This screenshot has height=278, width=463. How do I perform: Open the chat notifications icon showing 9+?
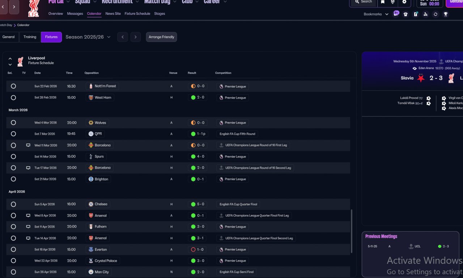coord(396,14)
